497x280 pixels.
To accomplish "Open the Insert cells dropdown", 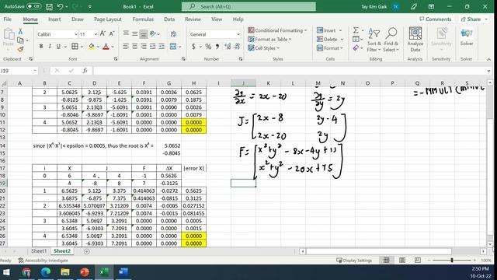I will pyautogui.click(x=329, y=30).
